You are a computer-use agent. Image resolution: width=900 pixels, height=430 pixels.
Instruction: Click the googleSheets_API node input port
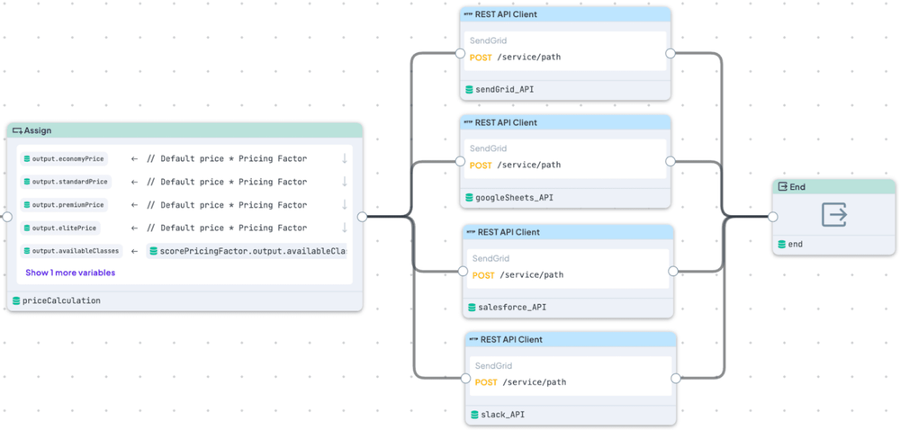coord(460,161)
